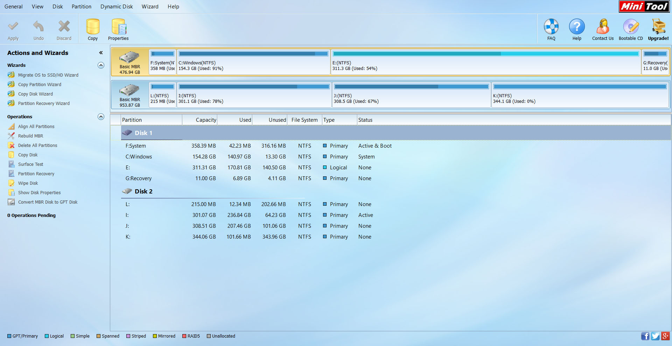This screenshot has height=346, width=672.
Task: Open the FAQ lifebuoy icon
Action: pos(551,27)
